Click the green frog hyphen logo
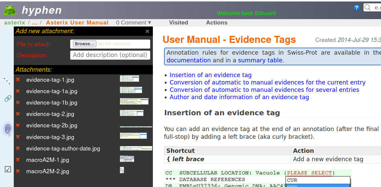 [x=10, y=10]
